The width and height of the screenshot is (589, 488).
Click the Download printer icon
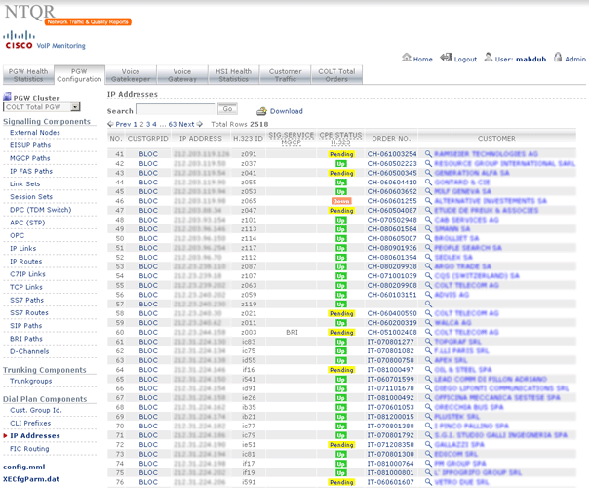(260, 111)
